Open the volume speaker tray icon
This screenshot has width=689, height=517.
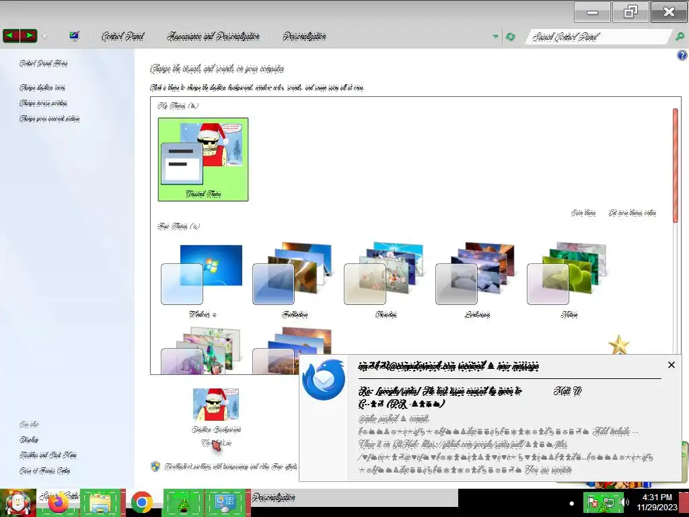click(x=624, y=502)
